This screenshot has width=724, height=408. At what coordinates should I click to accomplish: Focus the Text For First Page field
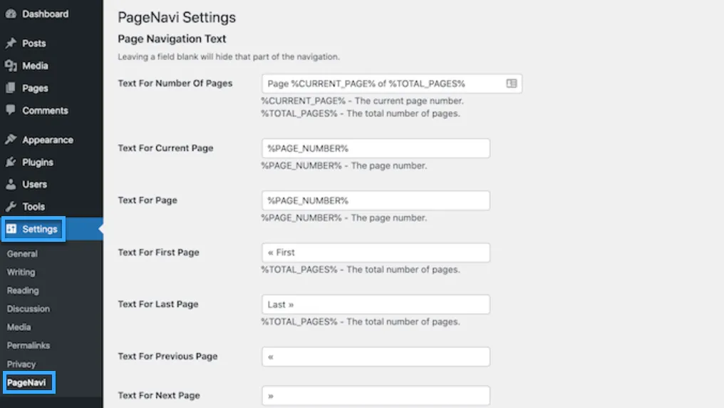click(376, 253)
